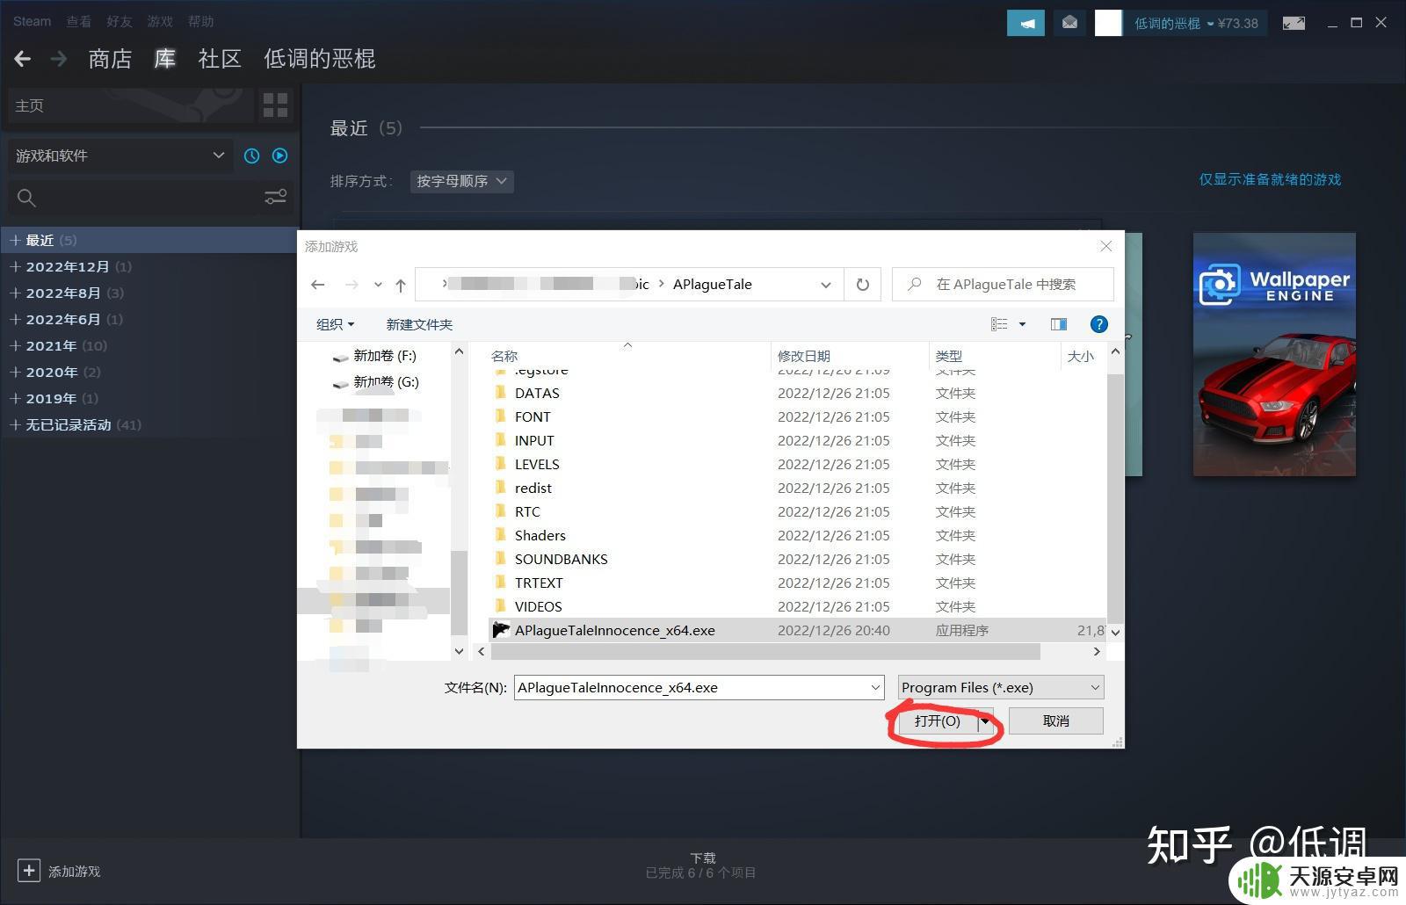1406x905 pixels.
Task: Open the 打开 button split arrow
Action: pos(986,721)
